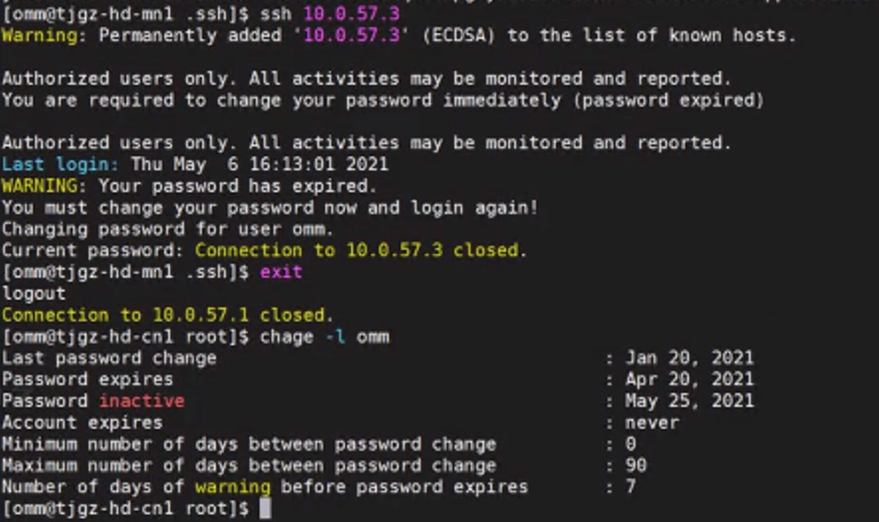
Task: Click the uppercase yellow "WARNING" text
Action: (39, 187)
